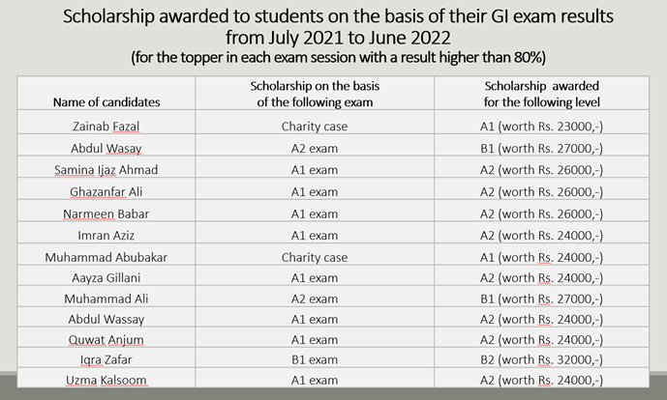667x400 pixels.
Task: Click on Narmeen Babar's name
Action: coord(108,214)
